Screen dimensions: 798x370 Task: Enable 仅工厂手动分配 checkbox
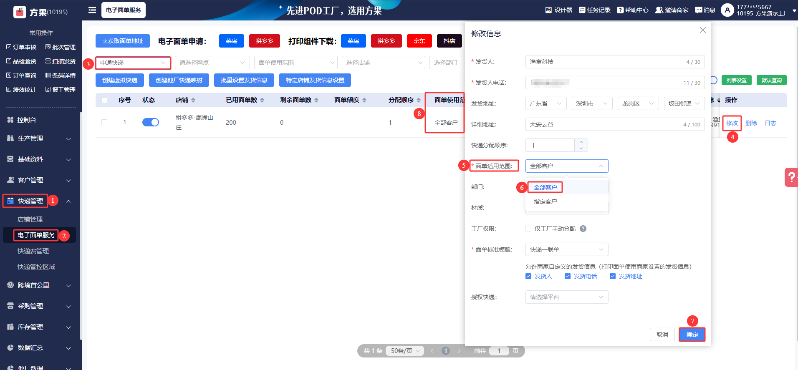click(528, 229)
